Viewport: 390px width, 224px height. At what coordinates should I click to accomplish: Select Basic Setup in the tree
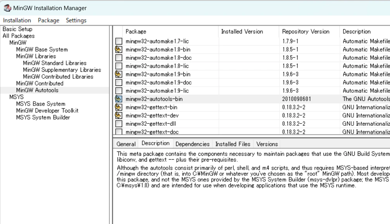point(17,29)
